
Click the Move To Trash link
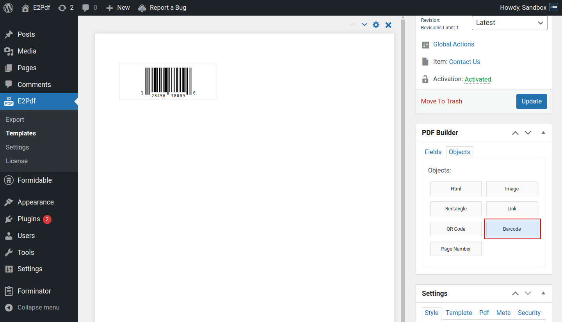point(441,101)
